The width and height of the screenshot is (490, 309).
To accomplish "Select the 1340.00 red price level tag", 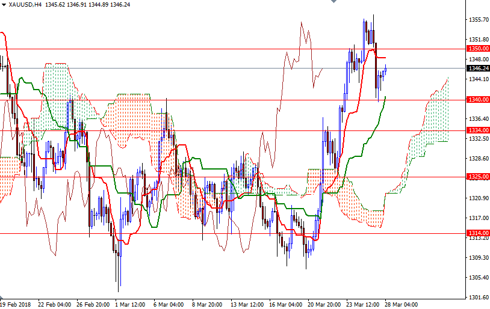I will 478,100.
